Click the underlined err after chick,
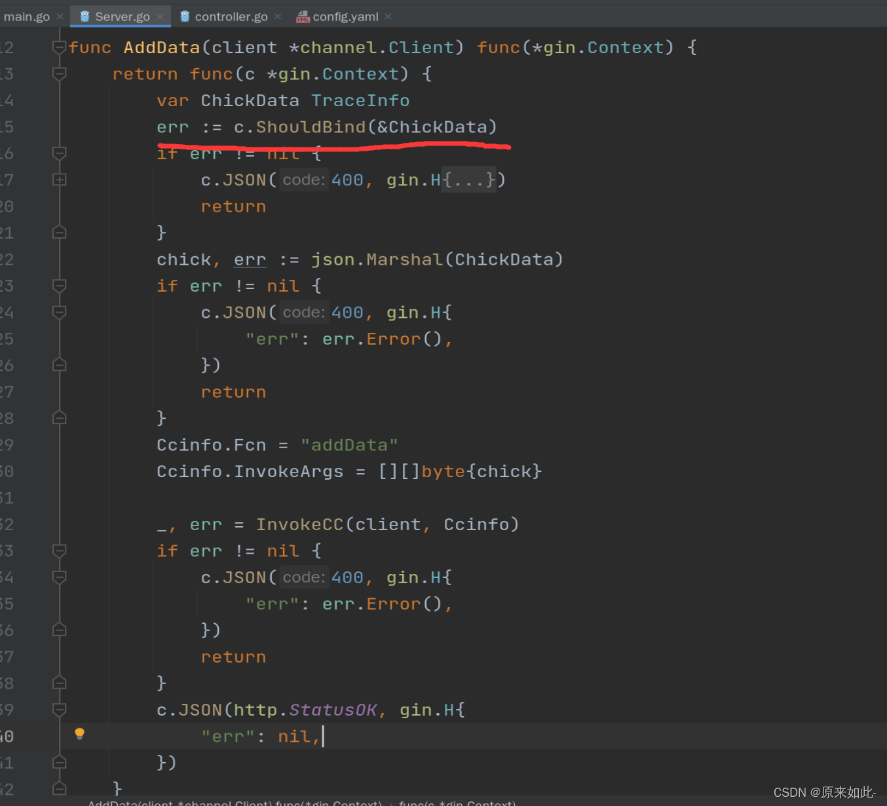This screenshot has height=806, width=887. [250, 259]
